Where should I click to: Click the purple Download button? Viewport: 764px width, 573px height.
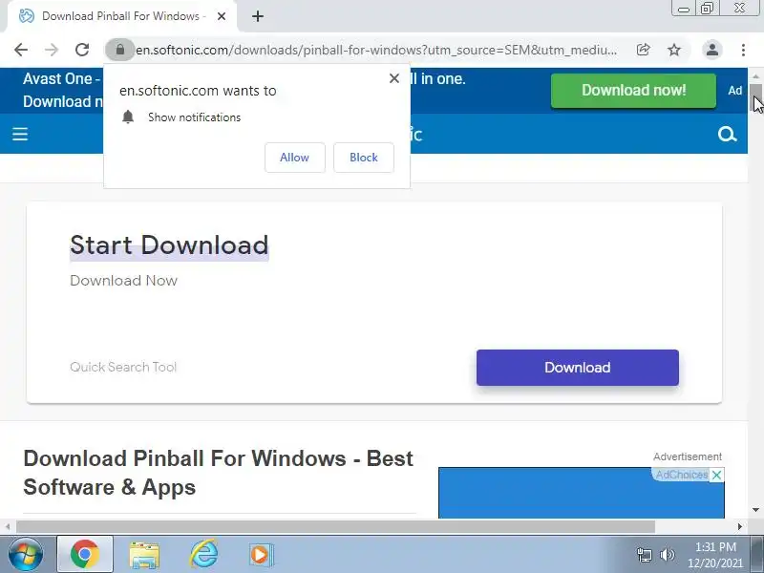[x=578, y=368]
